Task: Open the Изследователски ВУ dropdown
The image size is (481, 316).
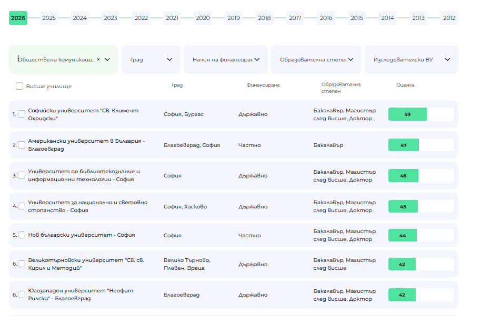Action: coord(412,59)
